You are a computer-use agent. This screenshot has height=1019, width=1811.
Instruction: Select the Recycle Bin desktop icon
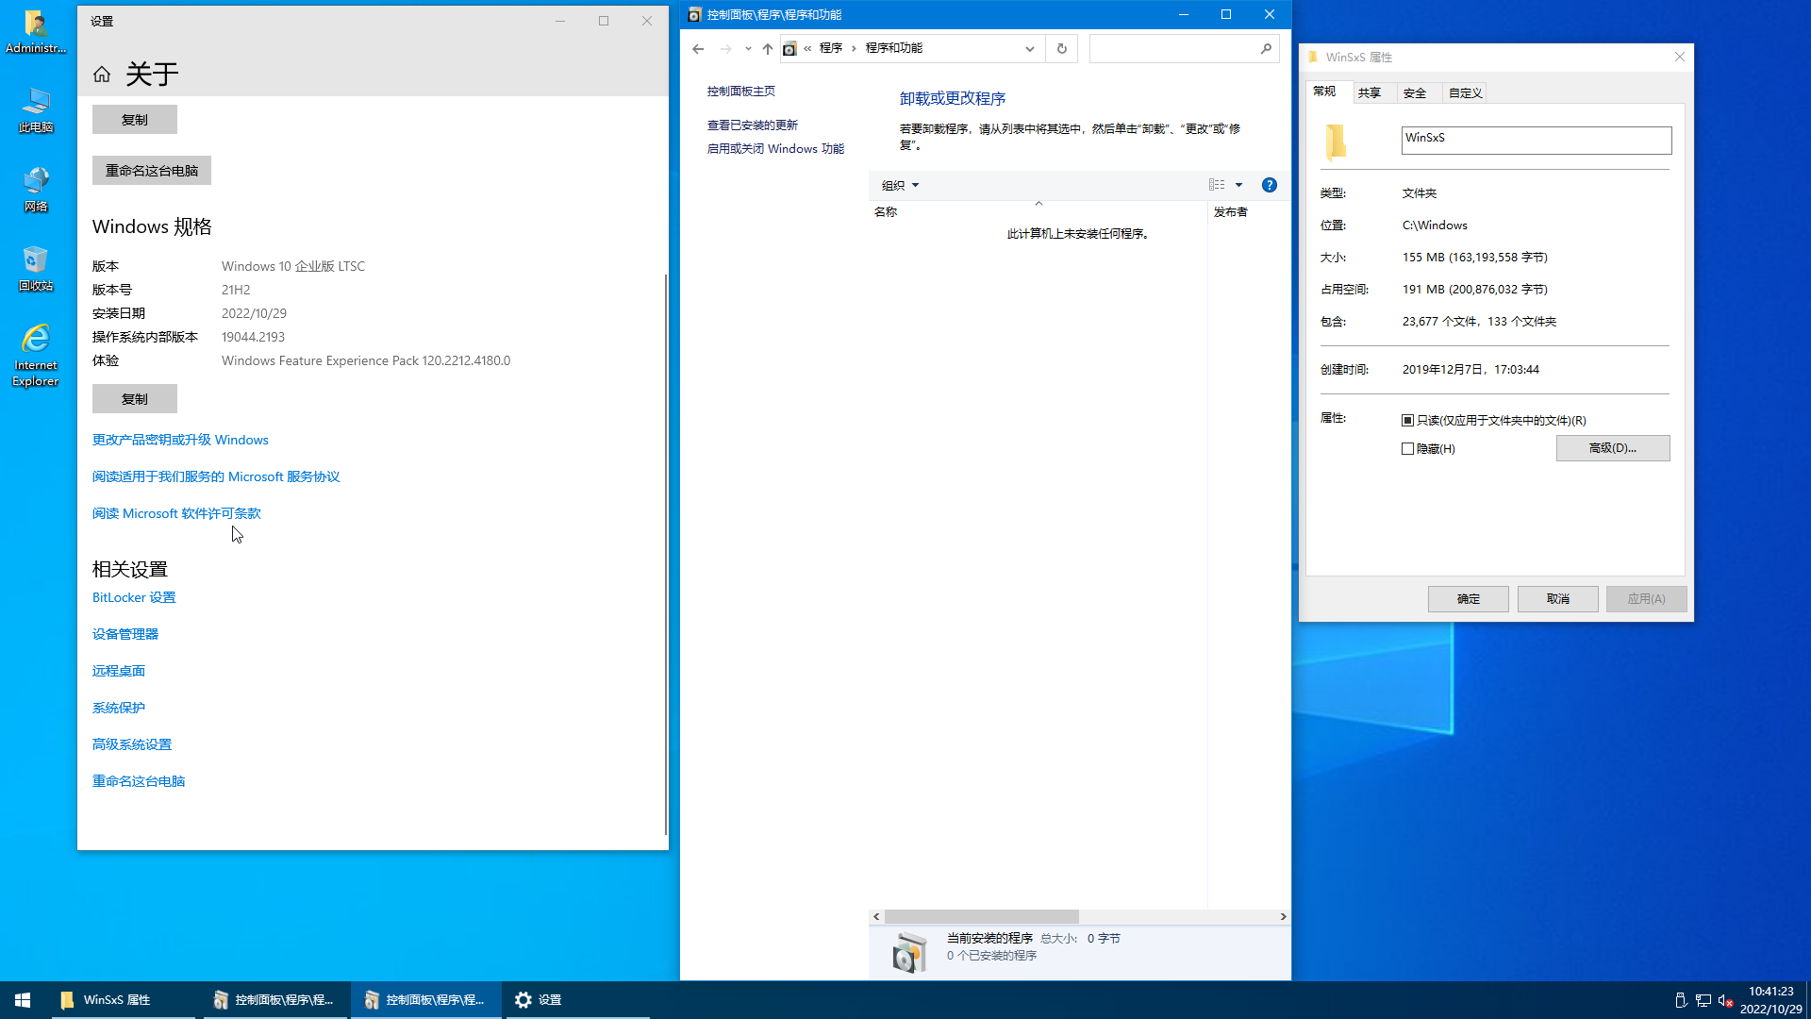pos(36,269)
